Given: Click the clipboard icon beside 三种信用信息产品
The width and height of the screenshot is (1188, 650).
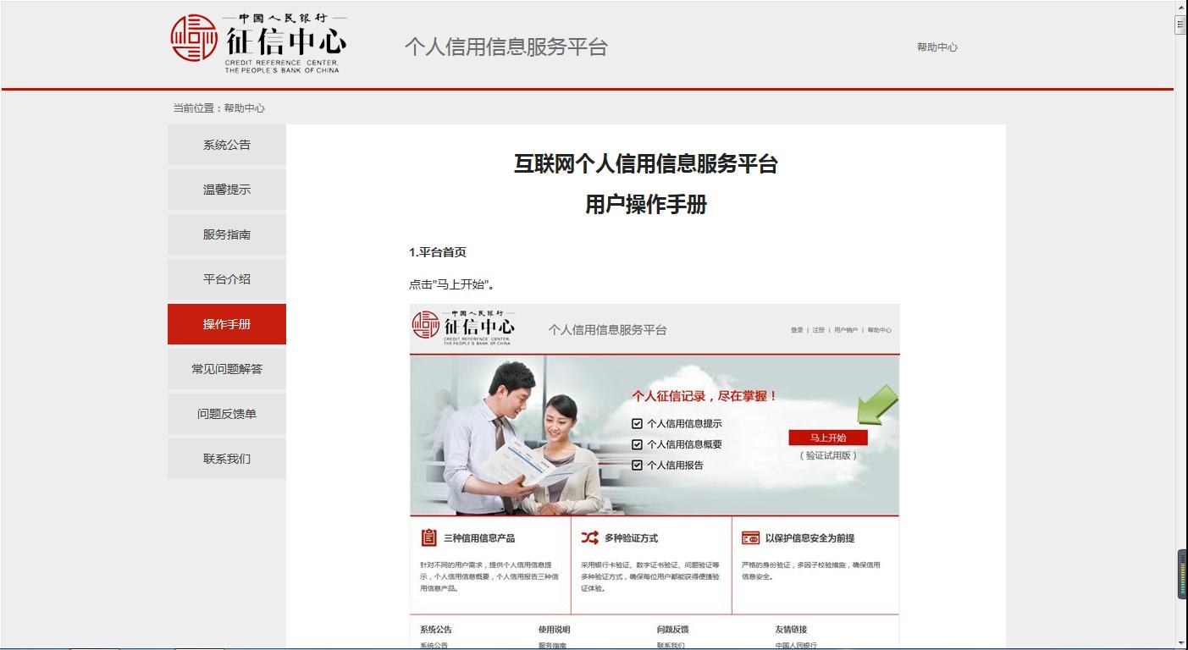Looking at the screenshot, I should point(429,537).
